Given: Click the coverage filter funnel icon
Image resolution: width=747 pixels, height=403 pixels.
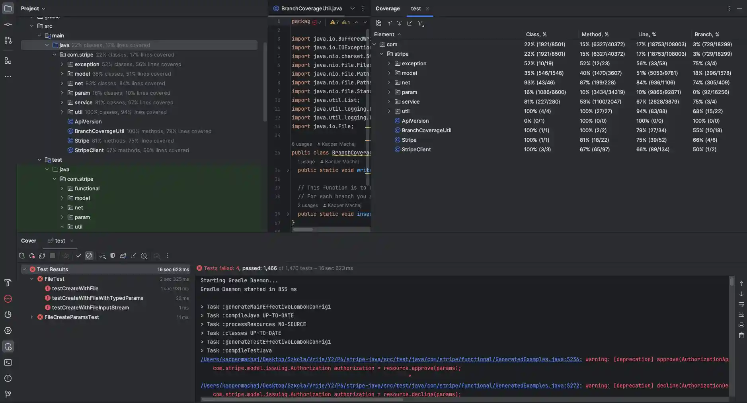Looking at the screenshot, I should (x=420, y=23).
